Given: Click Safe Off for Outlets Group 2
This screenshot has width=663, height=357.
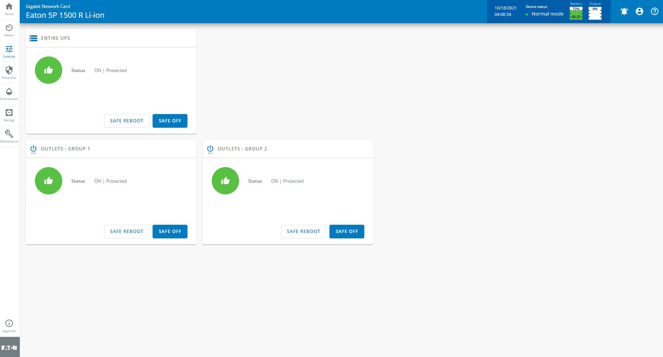Looking at the screenshot, I should 347,232.
